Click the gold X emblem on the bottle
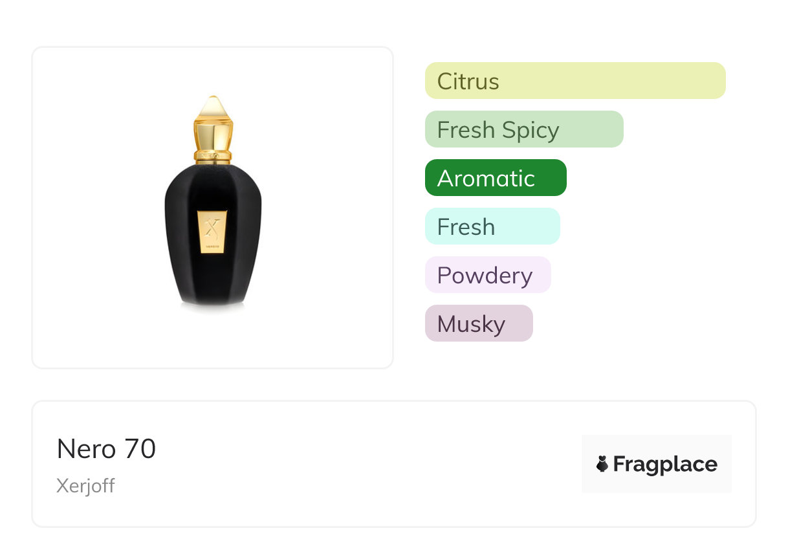Screen dimensions: 788x559 212,227
